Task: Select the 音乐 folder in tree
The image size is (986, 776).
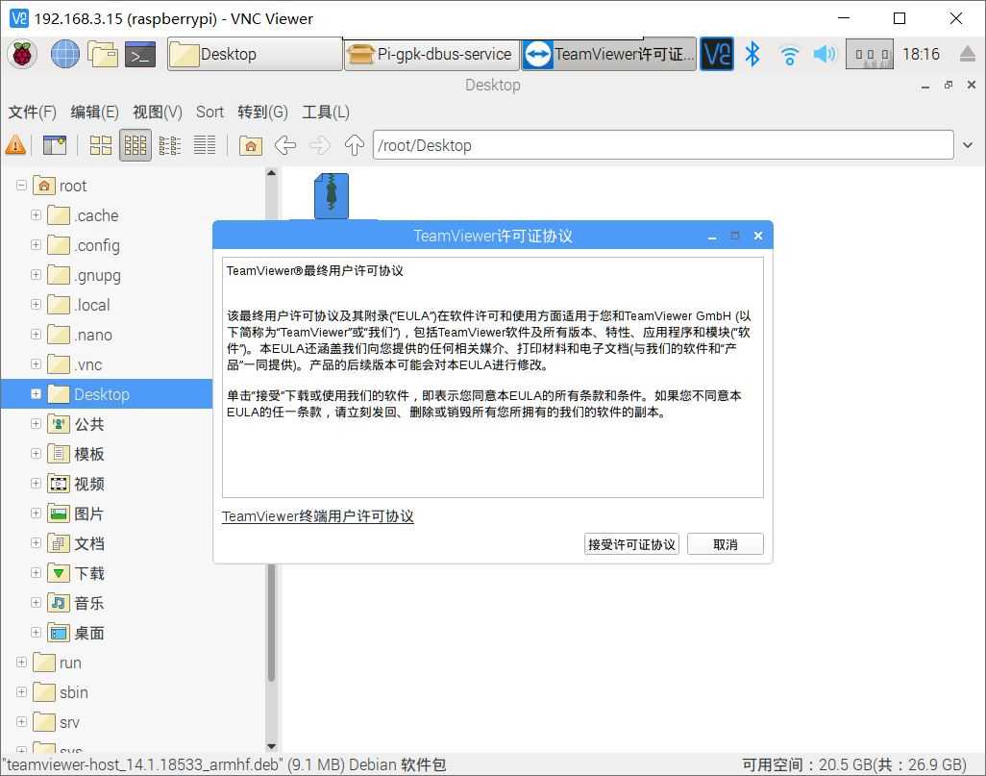Action: [76, 603]
